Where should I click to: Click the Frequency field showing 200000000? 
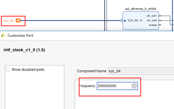(x=117, y=86)
